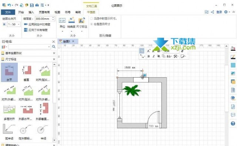Switch to the 视图 ribbon tab
The image size is (237, 146).
57,12
